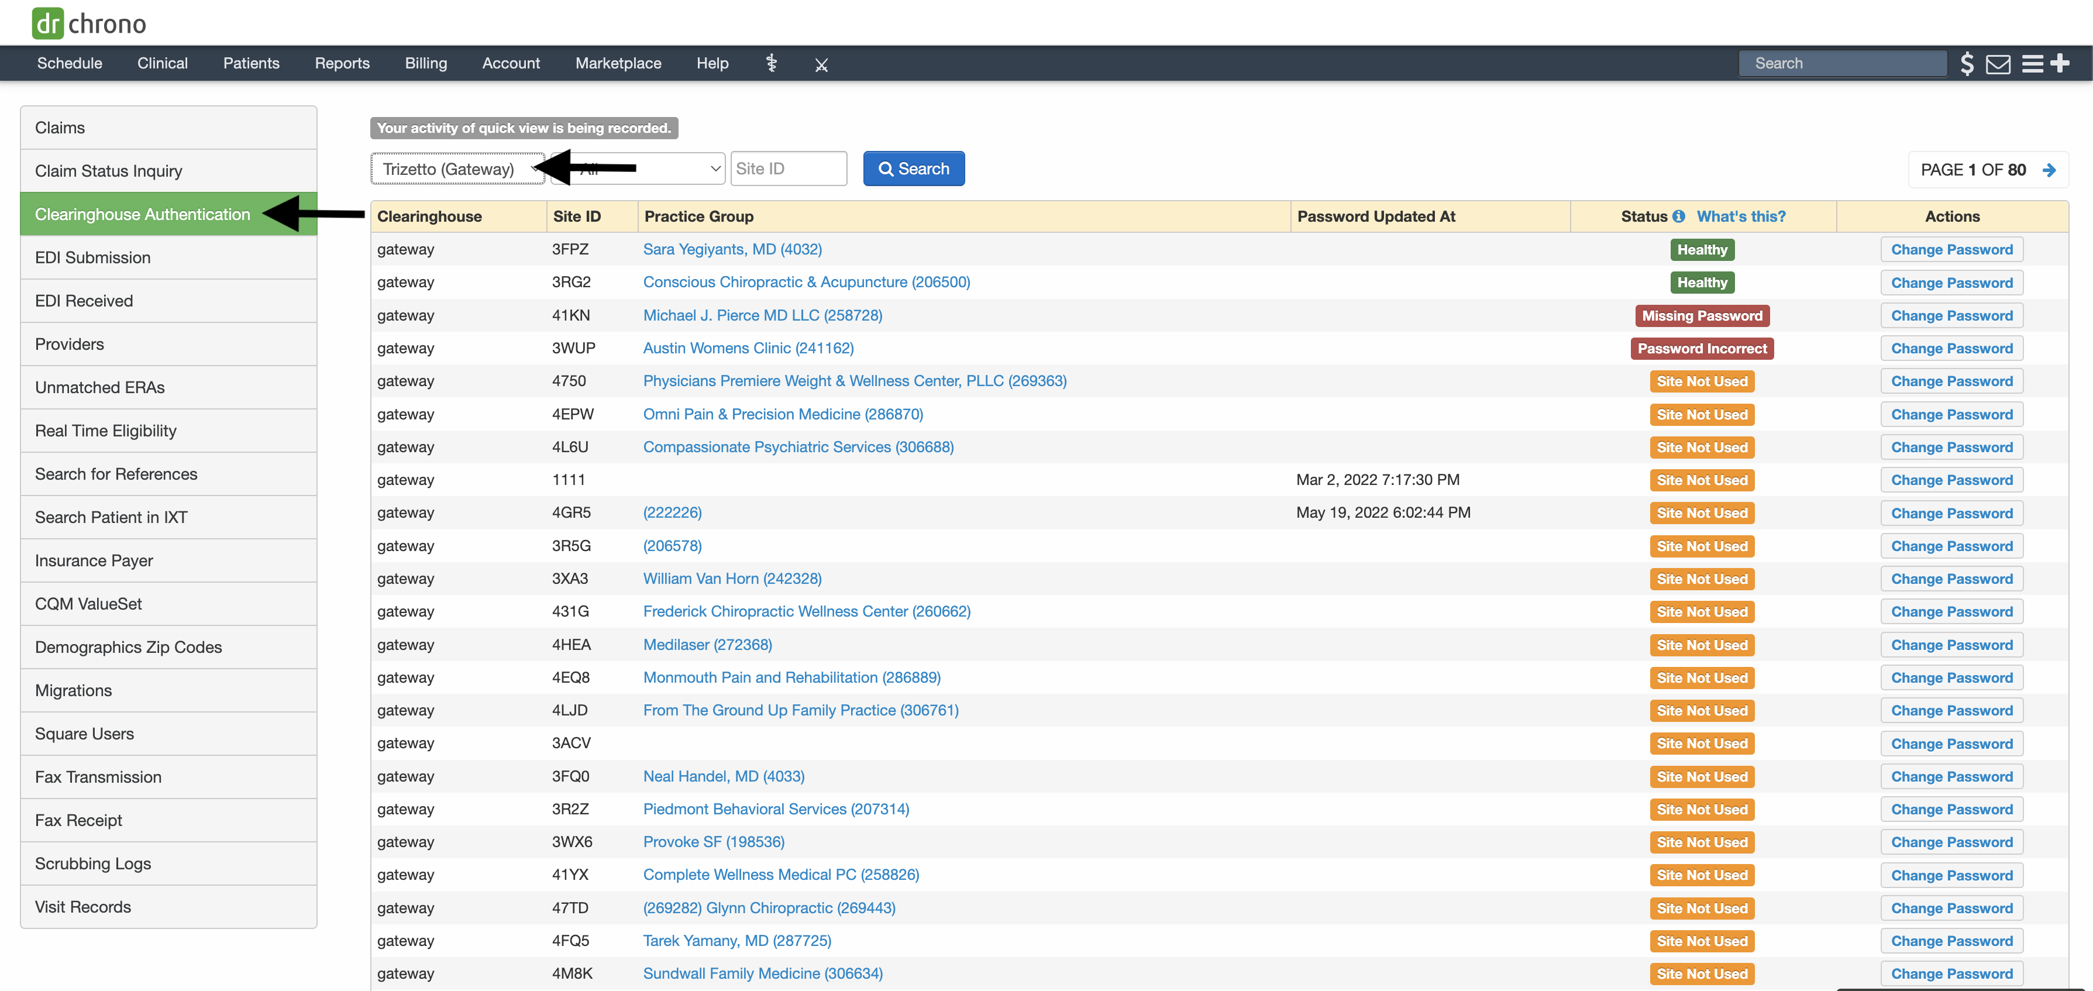Click on Site ID search input field
The width and height of the screenshot is (2093, 991).
point(790,168)
